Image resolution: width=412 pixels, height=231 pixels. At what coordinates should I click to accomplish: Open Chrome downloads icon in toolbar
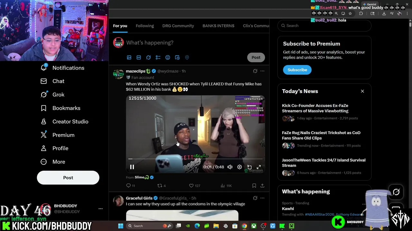[x=384, y=13]
